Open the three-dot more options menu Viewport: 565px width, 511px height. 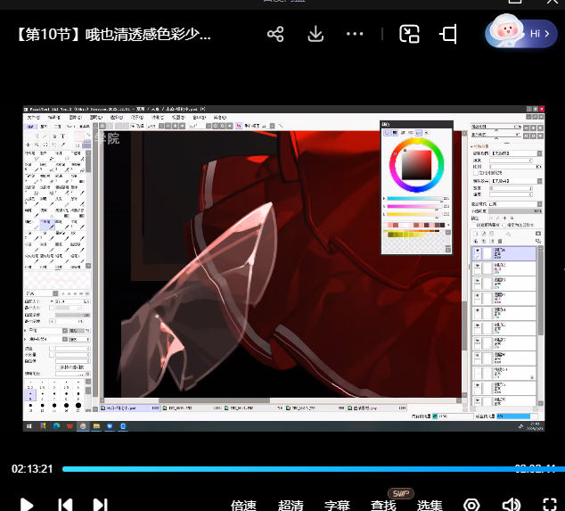[355, 34]
